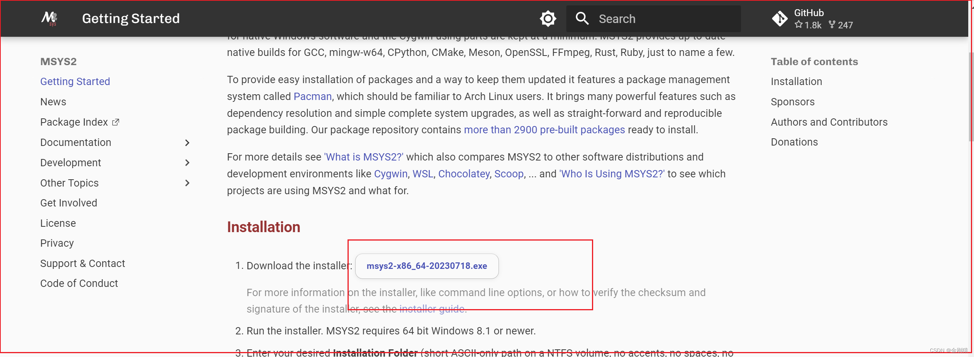Open the Documentation sidebar entry

coord(76,142)
